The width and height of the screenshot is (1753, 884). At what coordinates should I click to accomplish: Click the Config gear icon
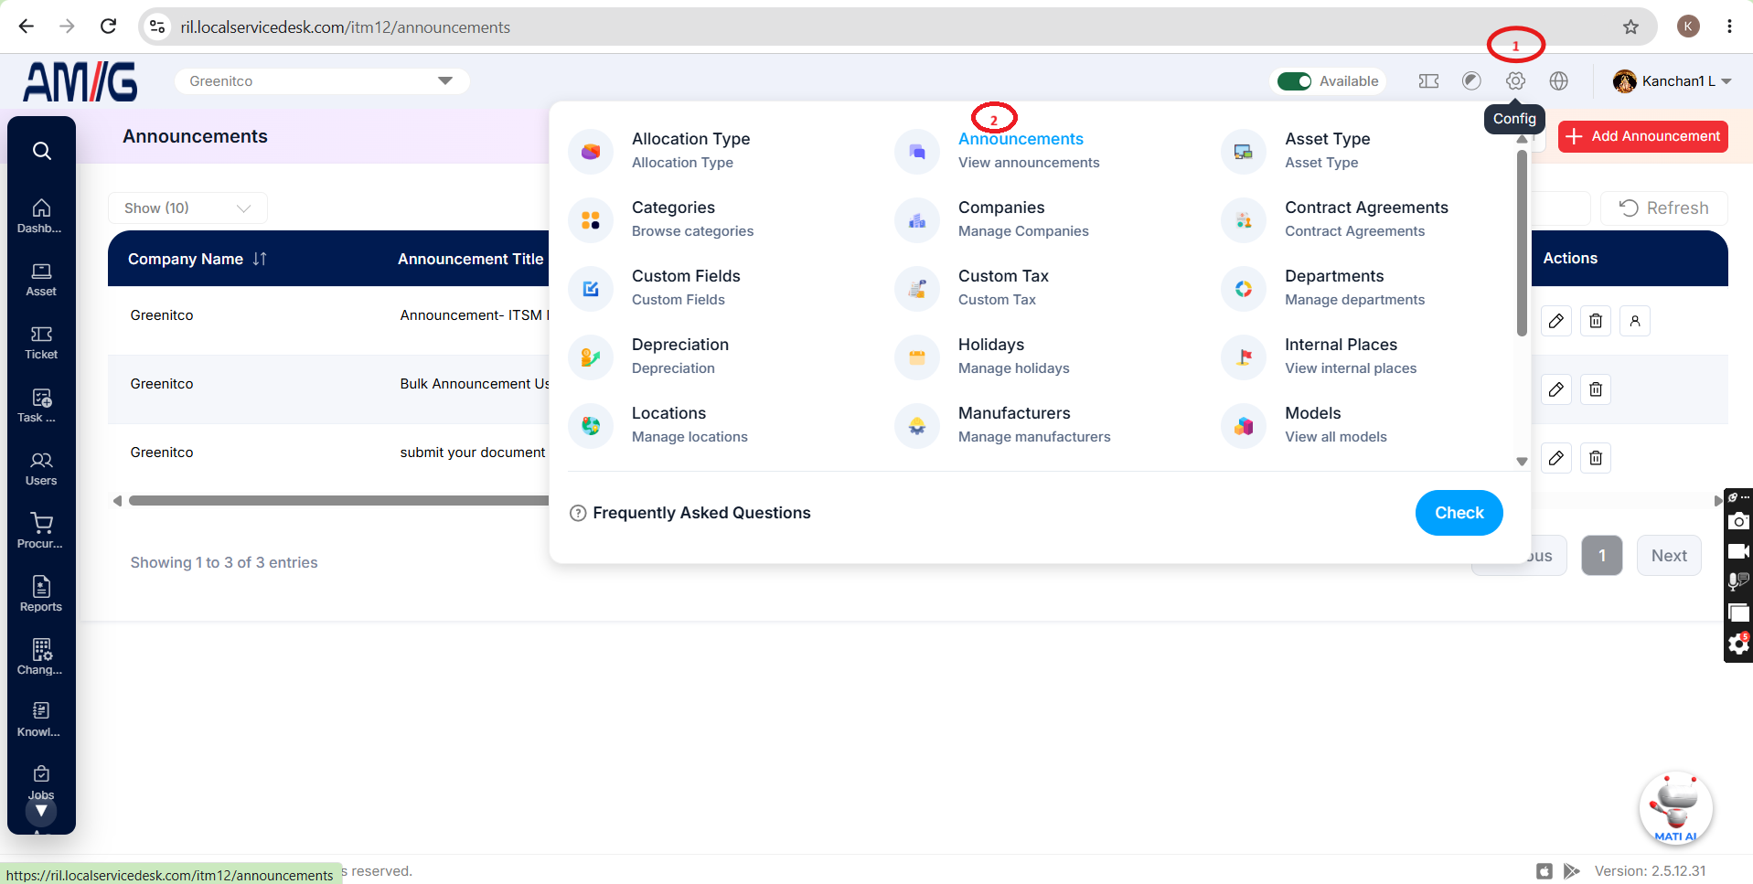pos(1515,80)
